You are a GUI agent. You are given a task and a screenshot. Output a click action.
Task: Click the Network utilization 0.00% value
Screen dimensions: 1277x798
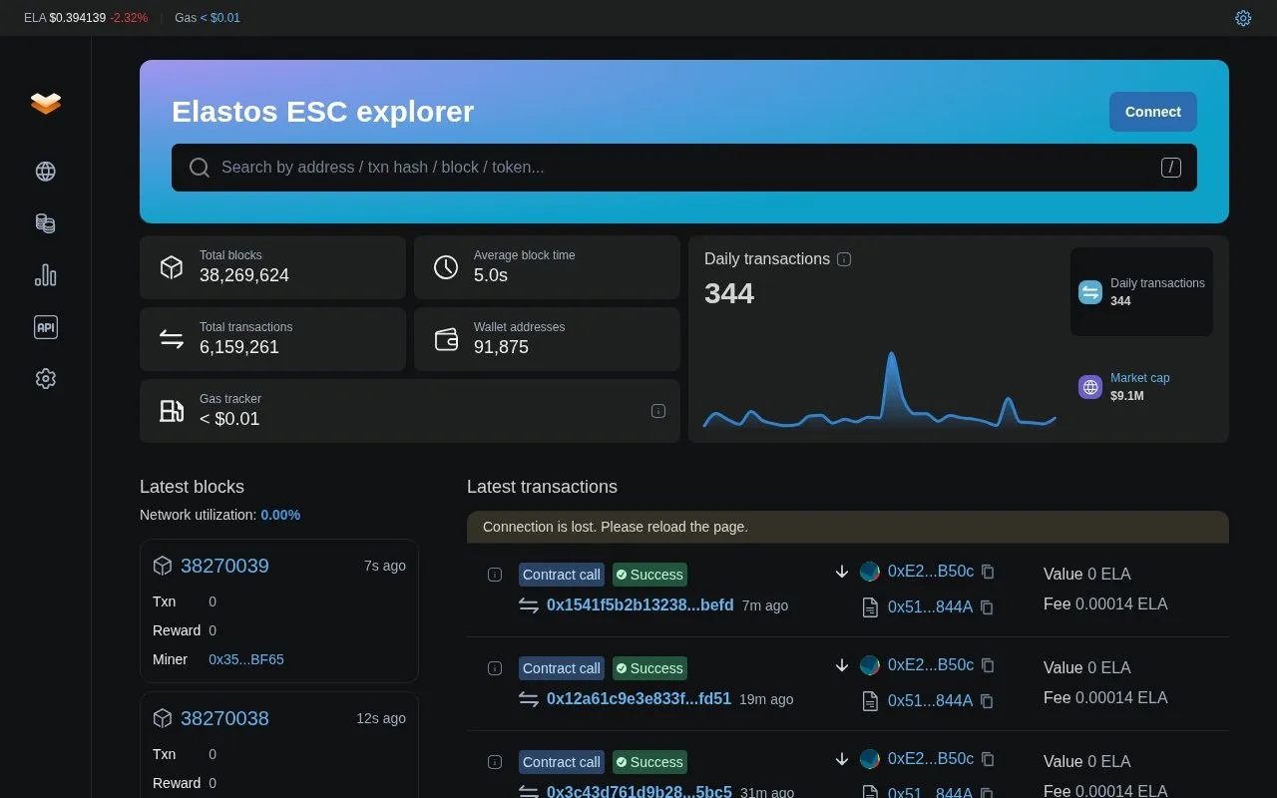[280, 515]
